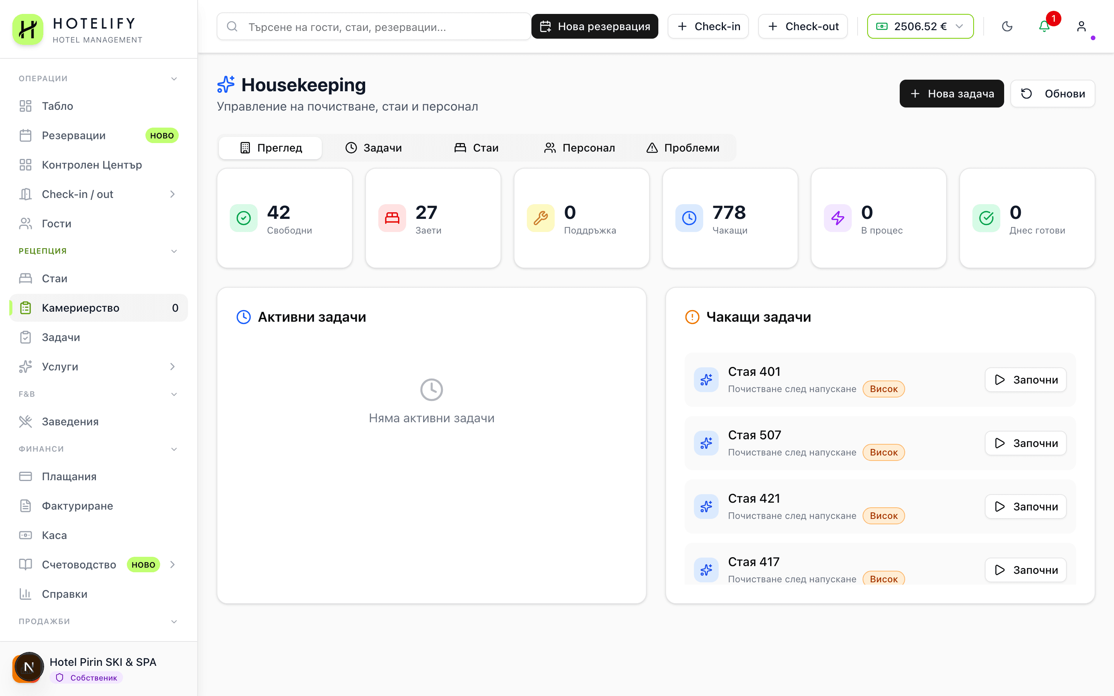Screen dimensions: 1114x696
Task: Expand the Check-in / out submenu
Action: coord(173,194)
